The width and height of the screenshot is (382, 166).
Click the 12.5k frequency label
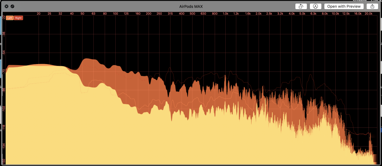tap(346, 14)
